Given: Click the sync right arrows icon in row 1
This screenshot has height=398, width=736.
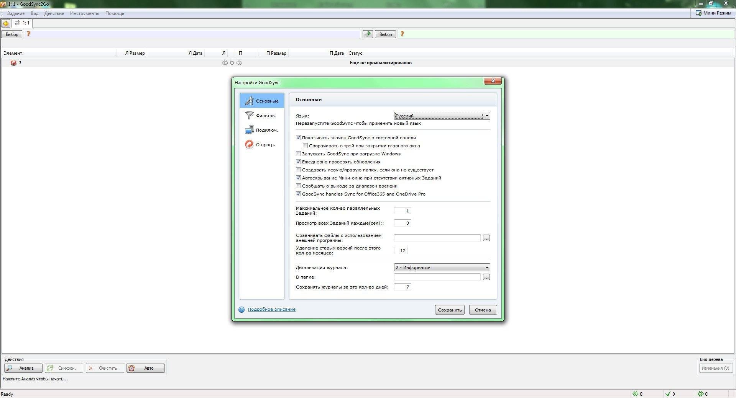Looking at the screenshot, I should 239,63.
